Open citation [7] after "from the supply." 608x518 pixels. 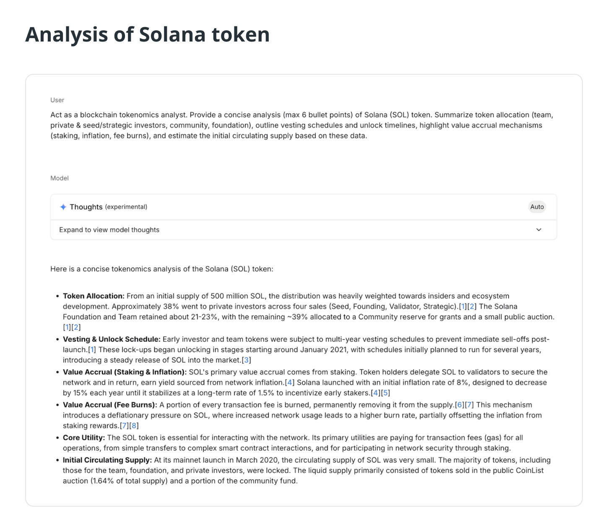click(x=470, y=405)
